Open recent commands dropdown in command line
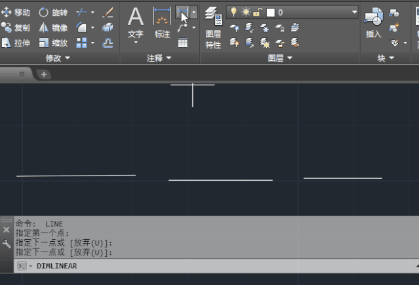The height and width of the screenshot is (285, 419). click(x=30, y=266)
